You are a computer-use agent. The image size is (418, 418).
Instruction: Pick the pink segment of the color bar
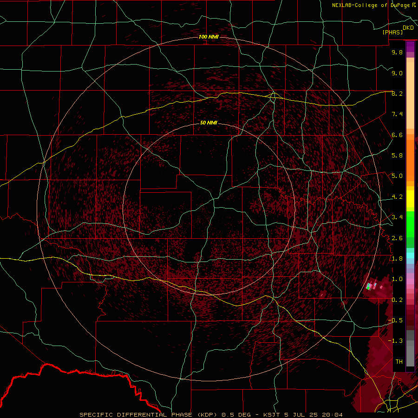coord(410,281)
